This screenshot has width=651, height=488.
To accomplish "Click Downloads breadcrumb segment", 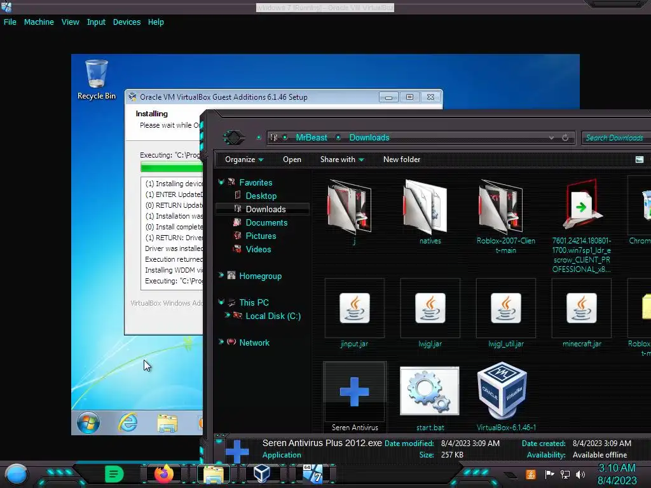I will 369,137.
